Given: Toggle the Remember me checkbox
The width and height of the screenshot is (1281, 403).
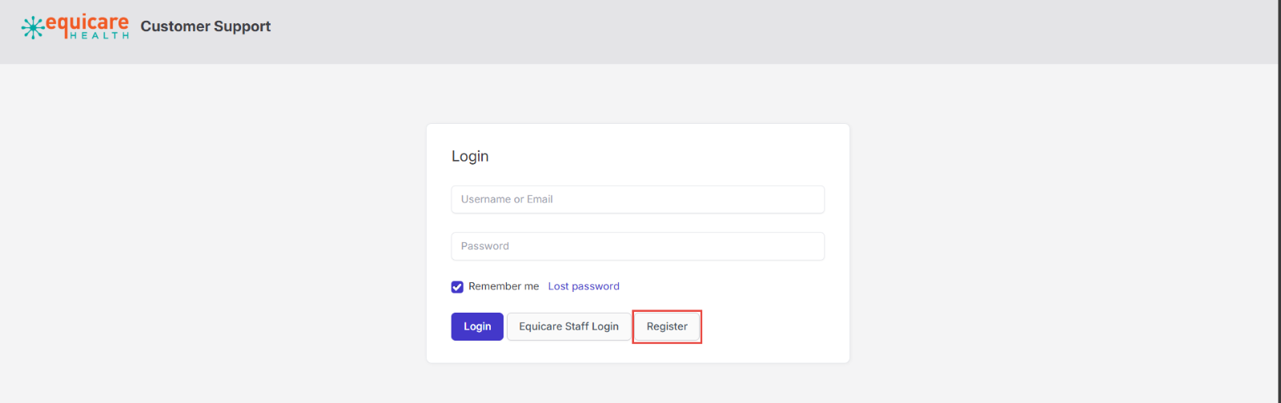Looking at the screenshot, I should pyautogui.click(x=457, y=287).
